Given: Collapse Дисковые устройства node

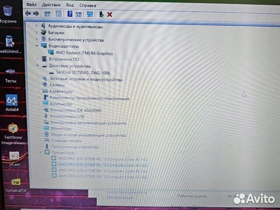Looking at the screenshot, I should pos(38,65).
